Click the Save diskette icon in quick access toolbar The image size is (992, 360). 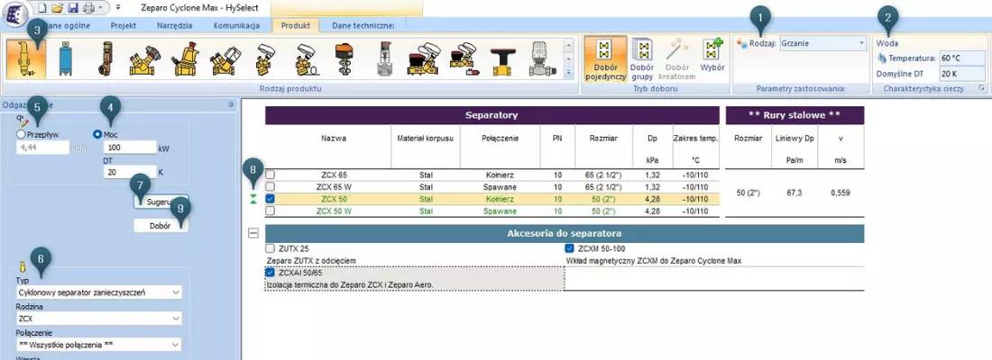pos(72,7)
